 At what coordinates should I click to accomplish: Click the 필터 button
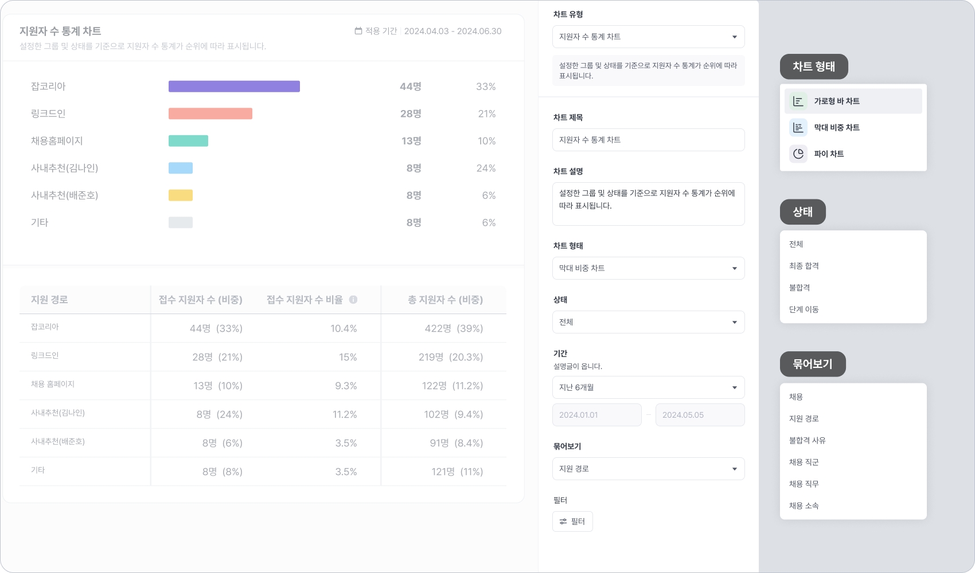572,521
